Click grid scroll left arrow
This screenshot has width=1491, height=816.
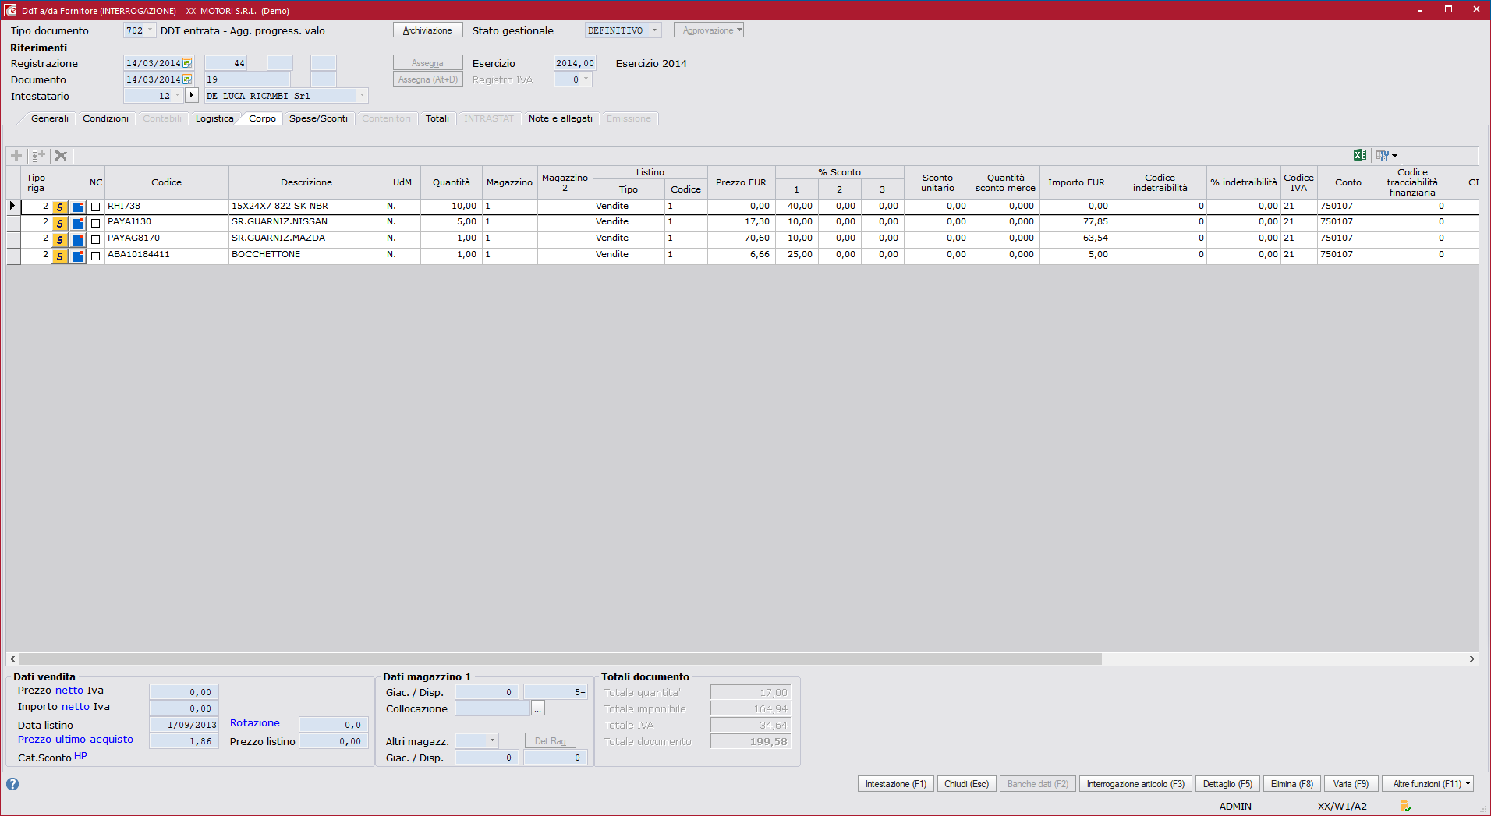click(x=12, y=659)
